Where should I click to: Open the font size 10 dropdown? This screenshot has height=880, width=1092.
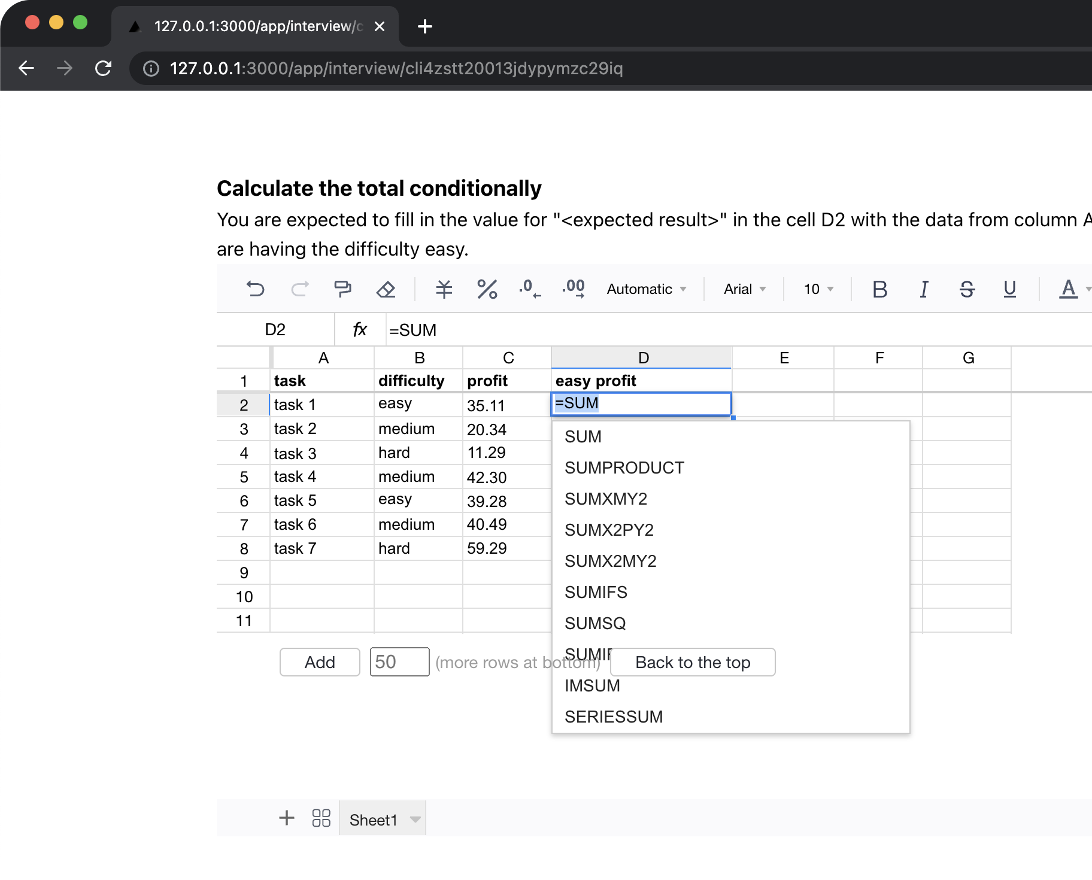(x=818, y=289)
